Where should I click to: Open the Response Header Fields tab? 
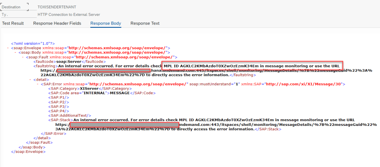pos(57,23)
